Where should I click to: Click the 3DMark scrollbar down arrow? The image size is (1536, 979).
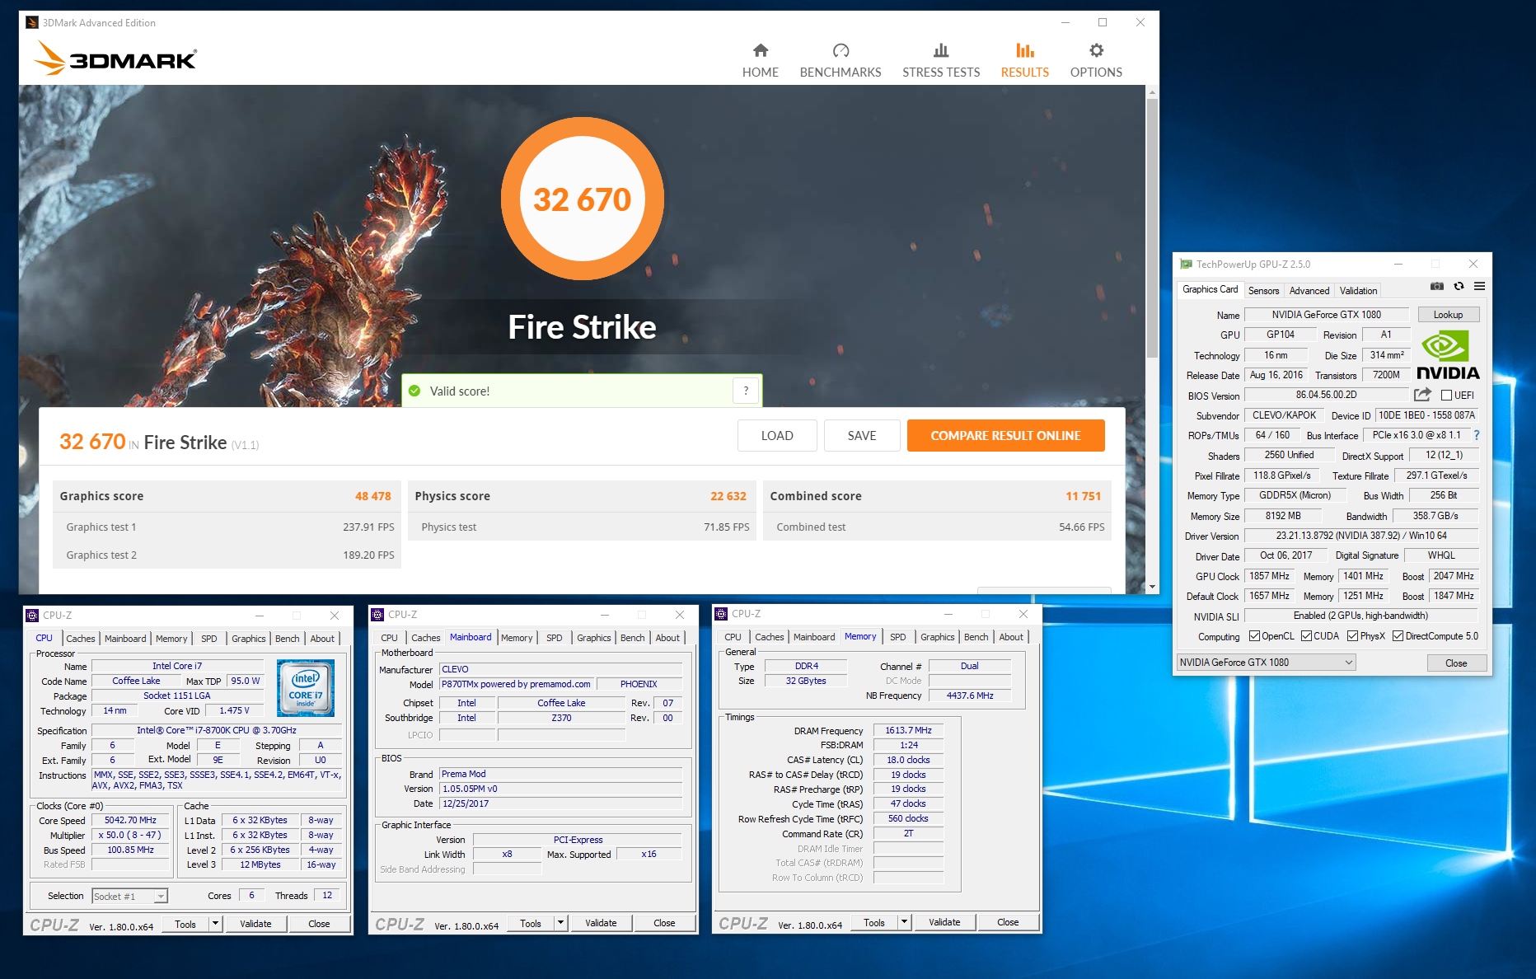tap(1152, 587)
